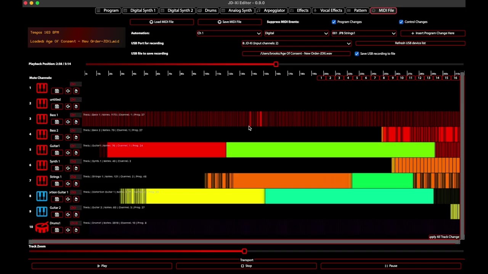
Task: Save the Guitar1 track with disk icon
Action: click(x=57, y=153)
